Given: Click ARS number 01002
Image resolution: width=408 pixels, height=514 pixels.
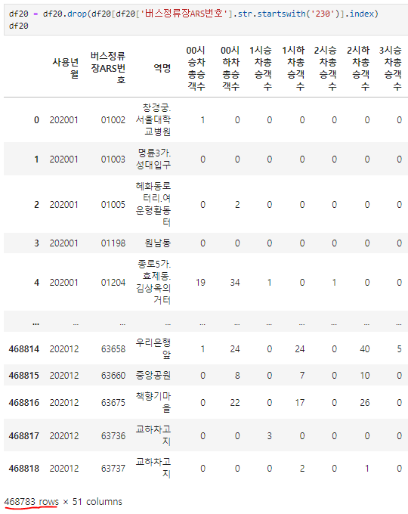Looking at the screenshot, I should pyautogui.click(x=113, y=120).
